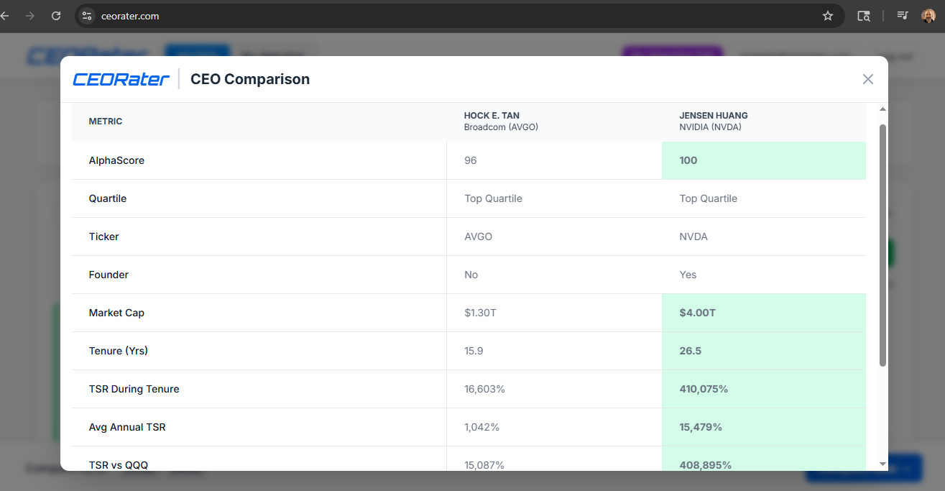The width and height of the screenshot is (945, 491).
Task: Open the media control icon
Action: (x=903, y=16)
